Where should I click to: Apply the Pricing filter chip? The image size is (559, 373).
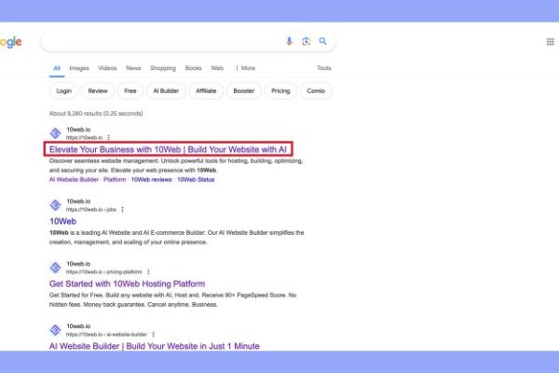(x=279, y=91)
